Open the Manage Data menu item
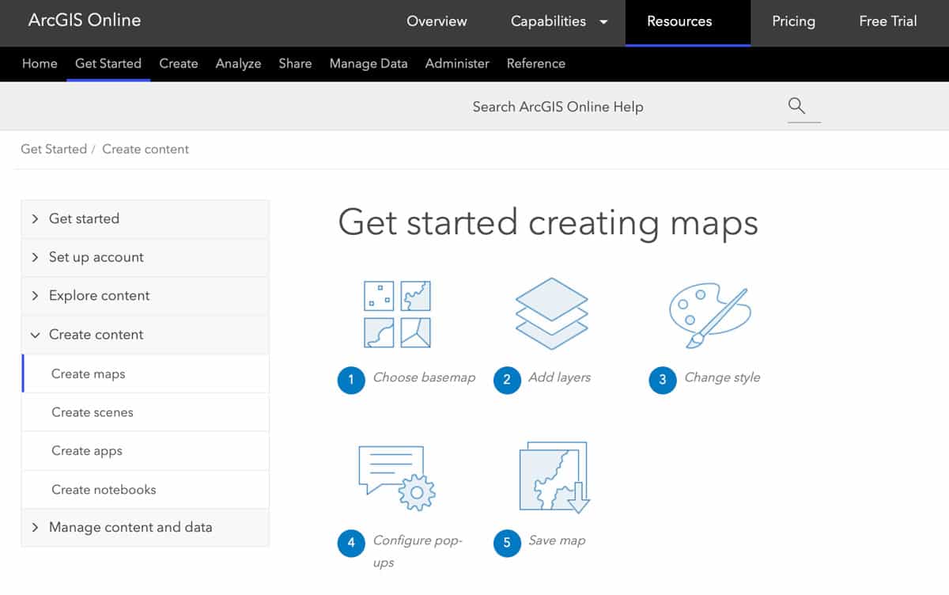Screen dimensions: 949x595 tap(369, 63)
